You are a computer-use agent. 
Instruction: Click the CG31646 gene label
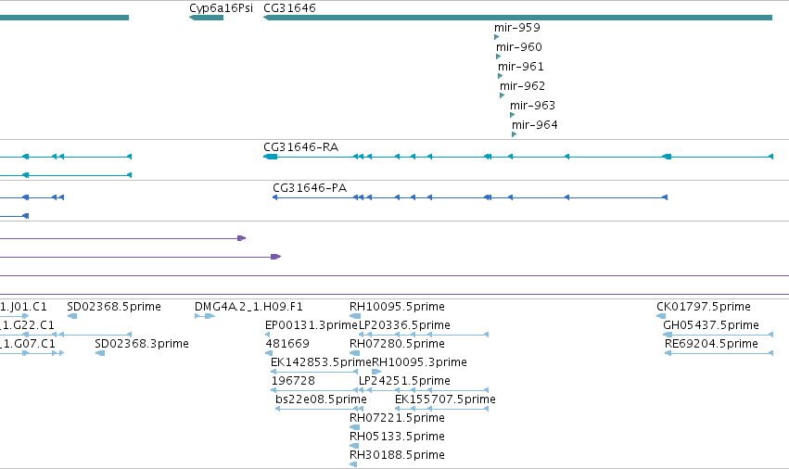(290, 8)
